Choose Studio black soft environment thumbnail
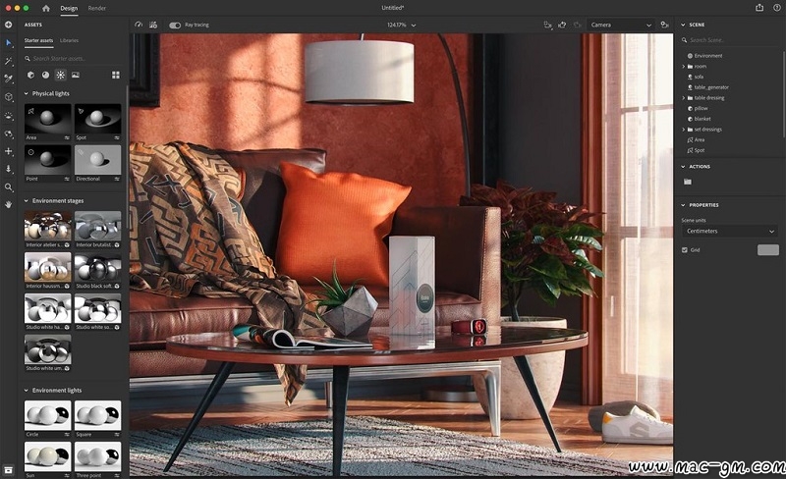The width and height of the screenshot is (786, 479). pos(97,268)
